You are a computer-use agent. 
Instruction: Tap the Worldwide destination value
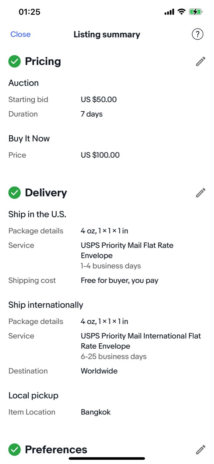(99, 371)
